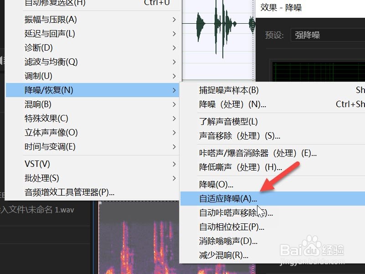The width and height of the screenshot is (365, 274).
Task: Select file 未命名 1.wav in files panel
Action: pos(37,210)
